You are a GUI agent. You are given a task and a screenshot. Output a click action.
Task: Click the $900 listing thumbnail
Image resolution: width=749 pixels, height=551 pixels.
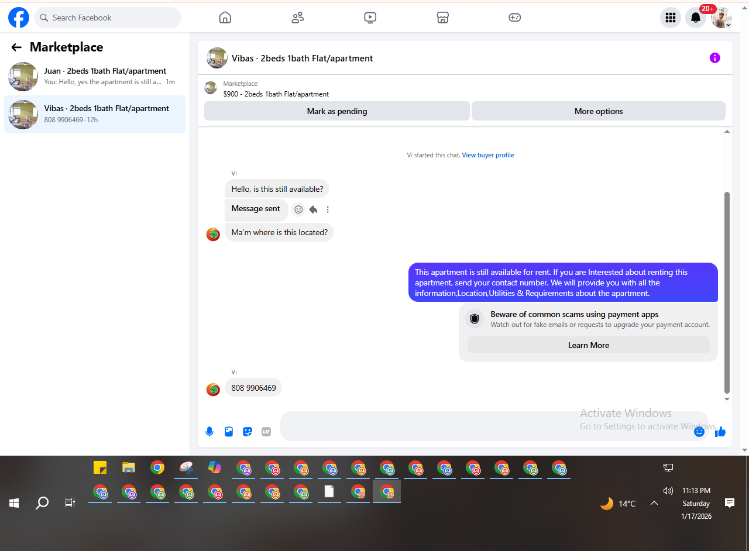(211, 88)
